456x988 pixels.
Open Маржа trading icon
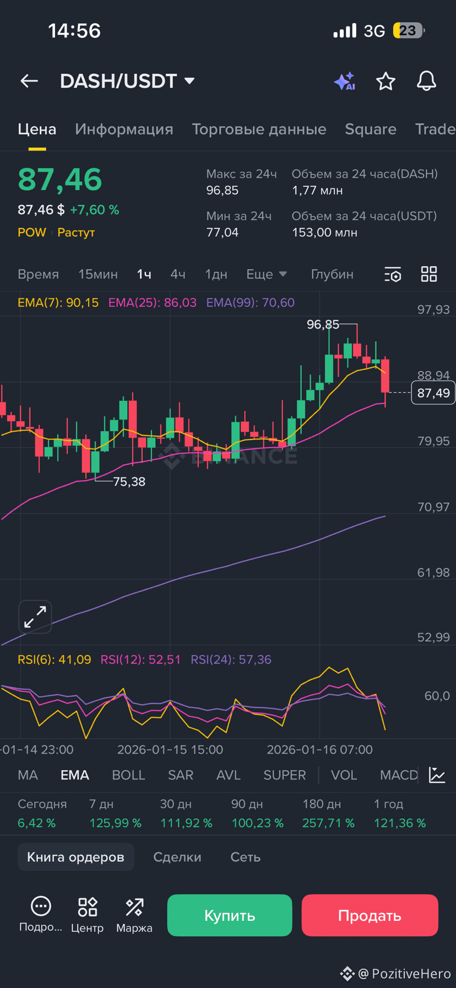point(134,906)
